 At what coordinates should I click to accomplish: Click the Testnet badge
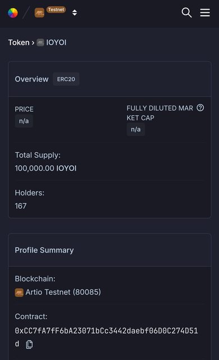(56, 10)
